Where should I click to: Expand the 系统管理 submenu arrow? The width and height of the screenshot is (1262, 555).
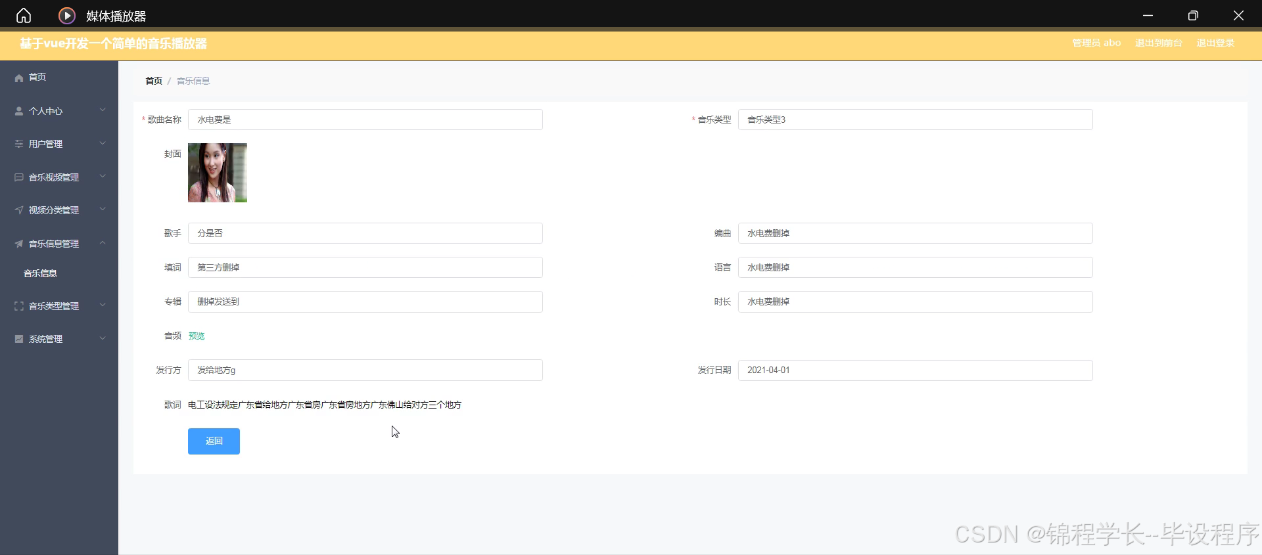click(103, 338)
